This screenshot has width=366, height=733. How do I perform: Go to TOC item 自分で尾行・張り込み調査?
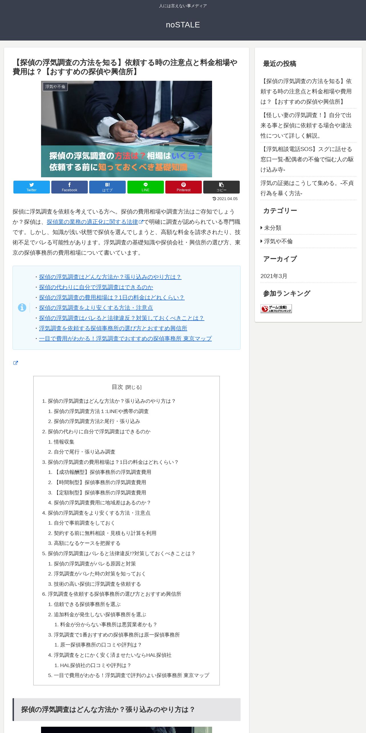point(85,452)
